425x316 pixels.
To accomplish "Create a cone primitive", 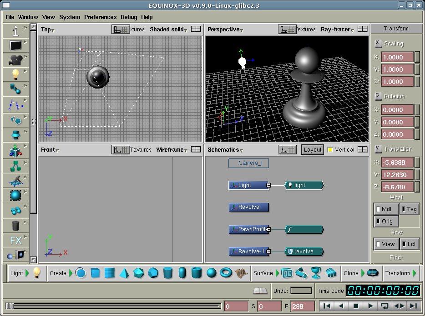I will [124, 273].
